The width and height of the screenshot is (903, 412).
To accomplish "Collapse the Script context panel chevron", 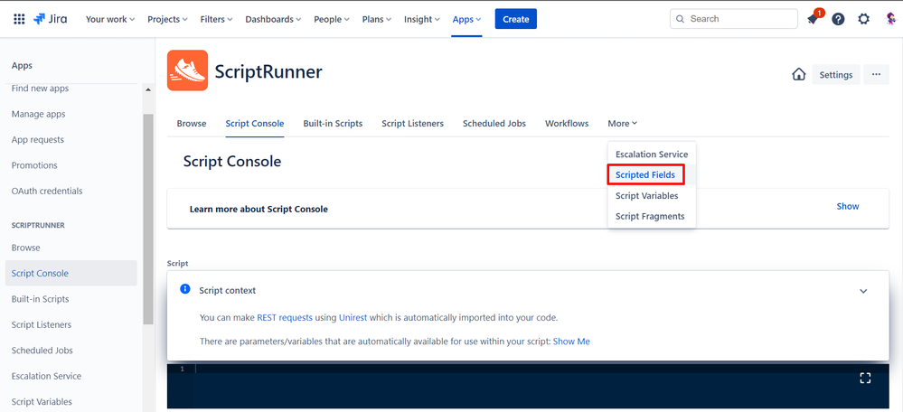I will coord(863,291).
